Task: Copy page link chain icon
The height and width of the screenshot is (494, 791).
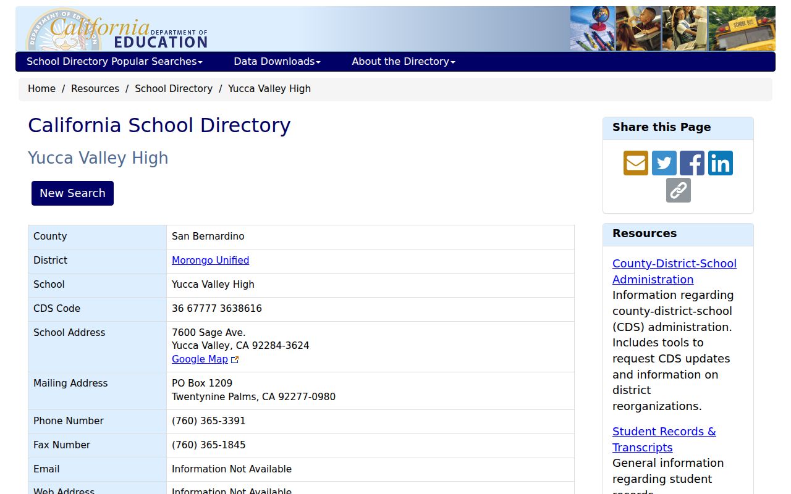Action: point(679,190)
